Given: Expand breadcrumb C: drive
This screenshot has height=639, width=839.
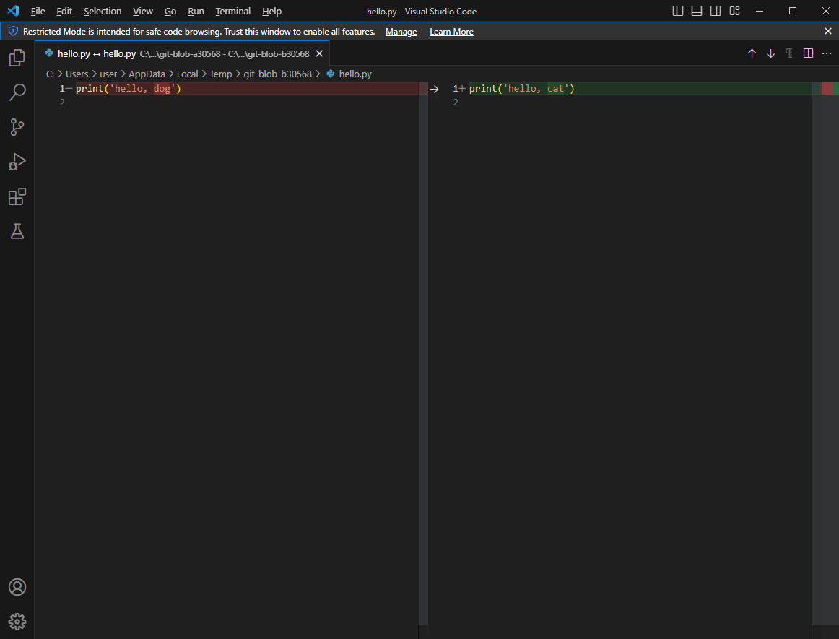Looking at the screenshot, I should (x=50, y=74).
